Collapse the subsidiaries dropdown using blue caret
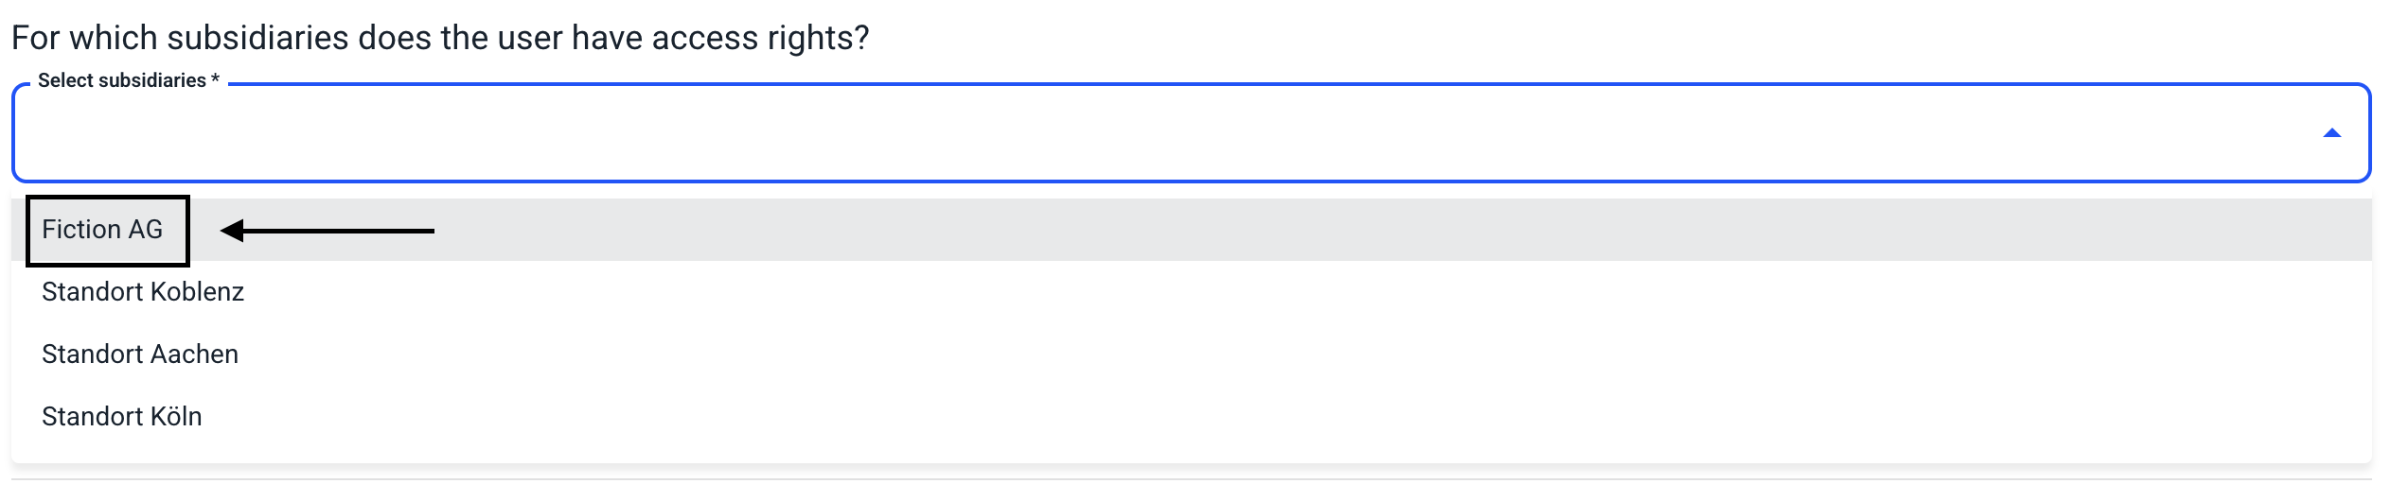 click(x=2331, y=133)
